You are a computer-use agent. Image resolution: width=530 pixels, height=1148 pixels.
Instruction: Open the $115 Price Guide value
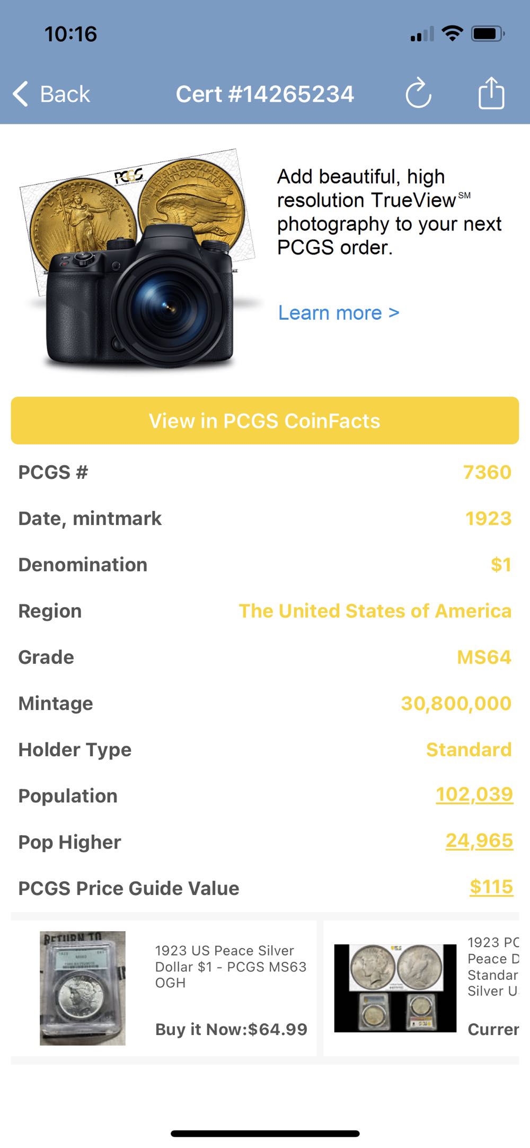pyautogui.click(x=491, y=887)
